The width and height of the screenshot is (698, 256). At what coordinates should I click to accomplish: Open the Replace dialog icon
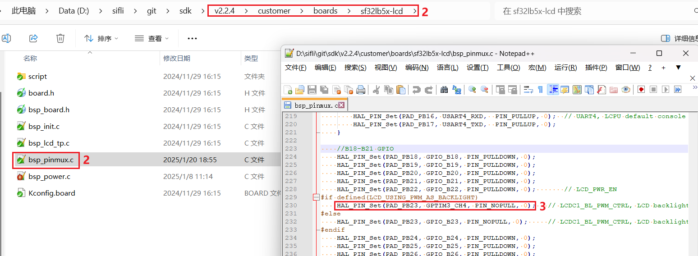coord(457,90)
